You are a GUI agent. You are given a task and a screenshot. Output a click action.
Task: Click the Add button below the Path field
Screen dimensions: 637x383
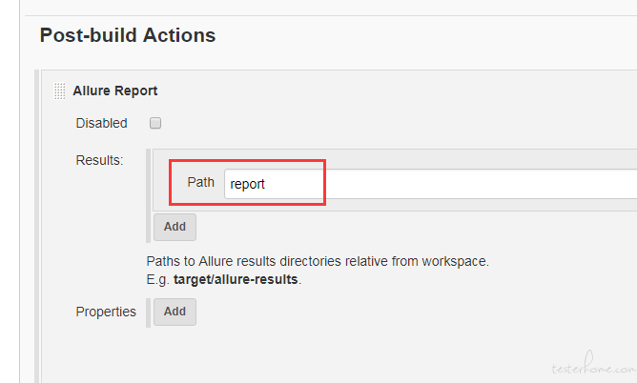(x=175, y=227)
